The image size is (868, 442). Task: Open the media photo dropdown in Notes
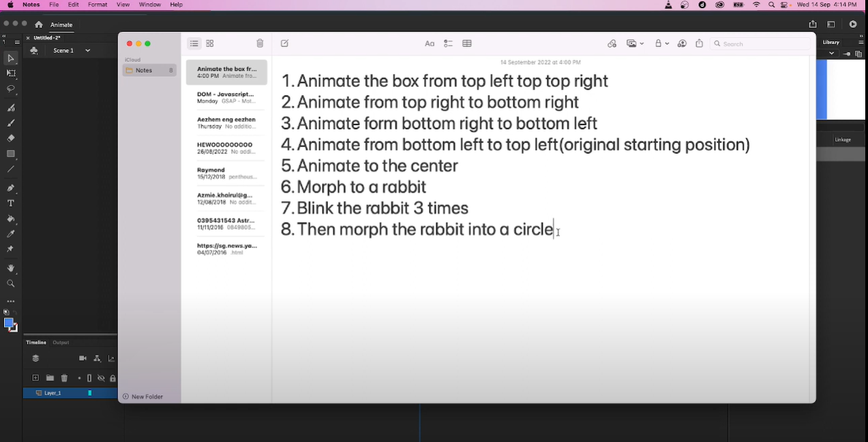coord(635,44)
